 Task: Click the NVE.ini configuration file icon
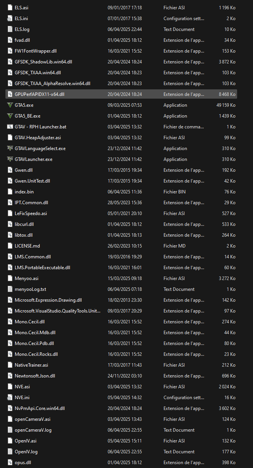coord(10,397)
